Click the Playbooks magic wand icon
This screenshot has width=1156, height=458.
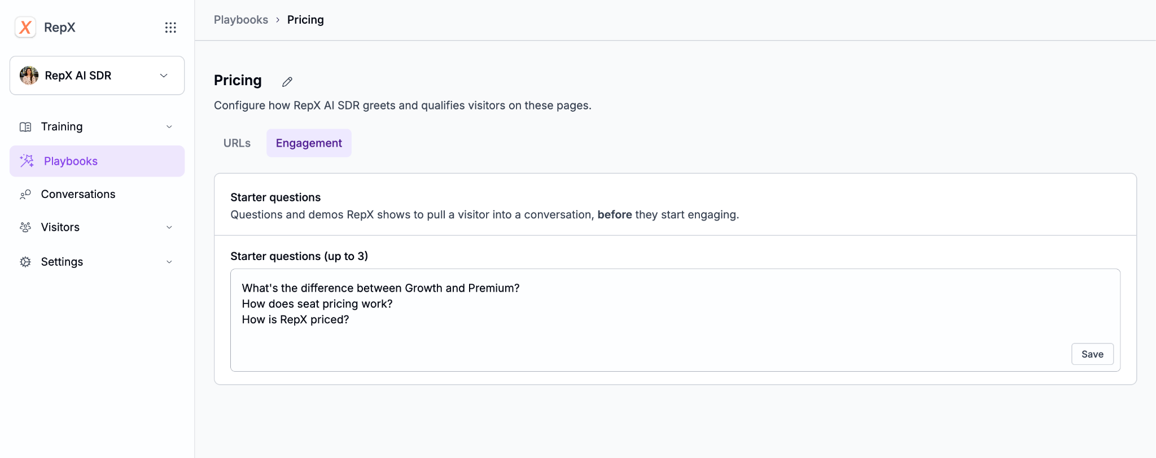(27, 161)
